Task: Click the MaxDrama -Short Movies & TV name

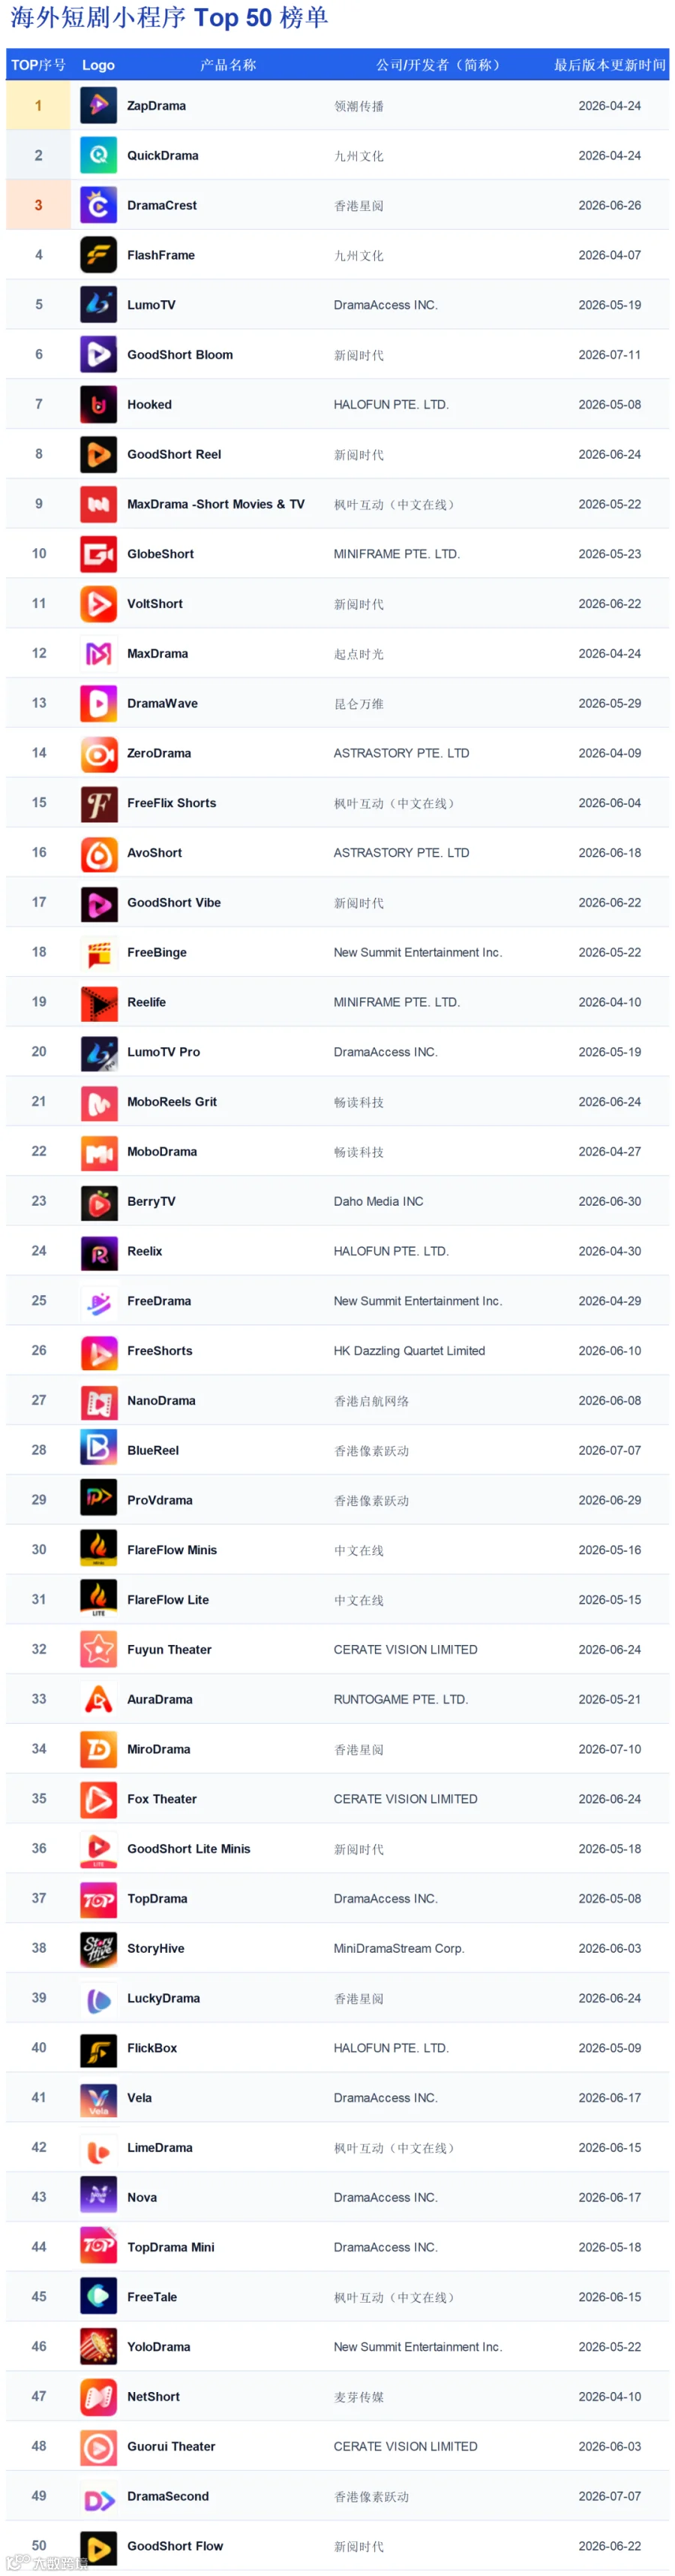Action: point(216,504)
